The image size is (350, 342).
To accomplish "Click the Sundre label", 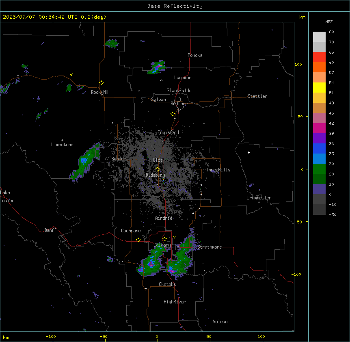I will click(x=119, y=159).
